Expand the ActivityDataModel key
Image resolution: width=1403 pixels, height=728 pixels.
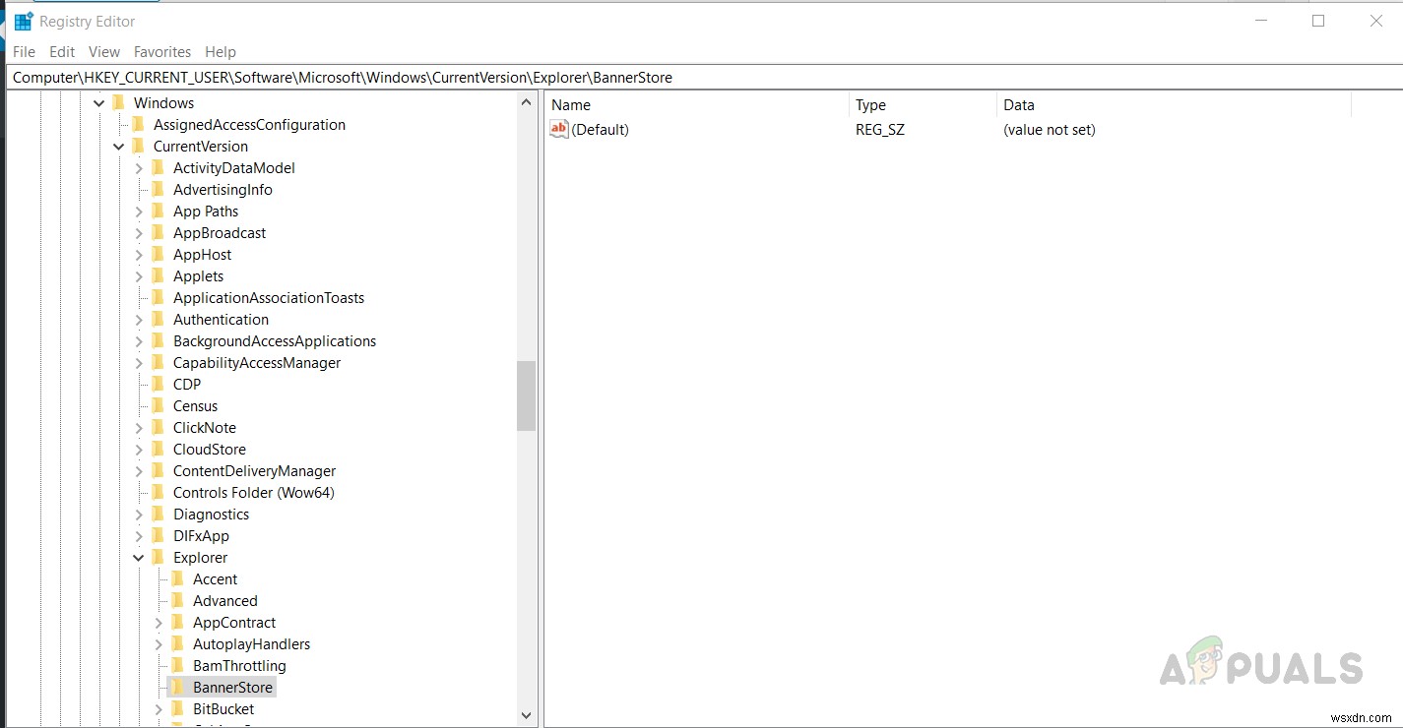[x=139, y=168]
